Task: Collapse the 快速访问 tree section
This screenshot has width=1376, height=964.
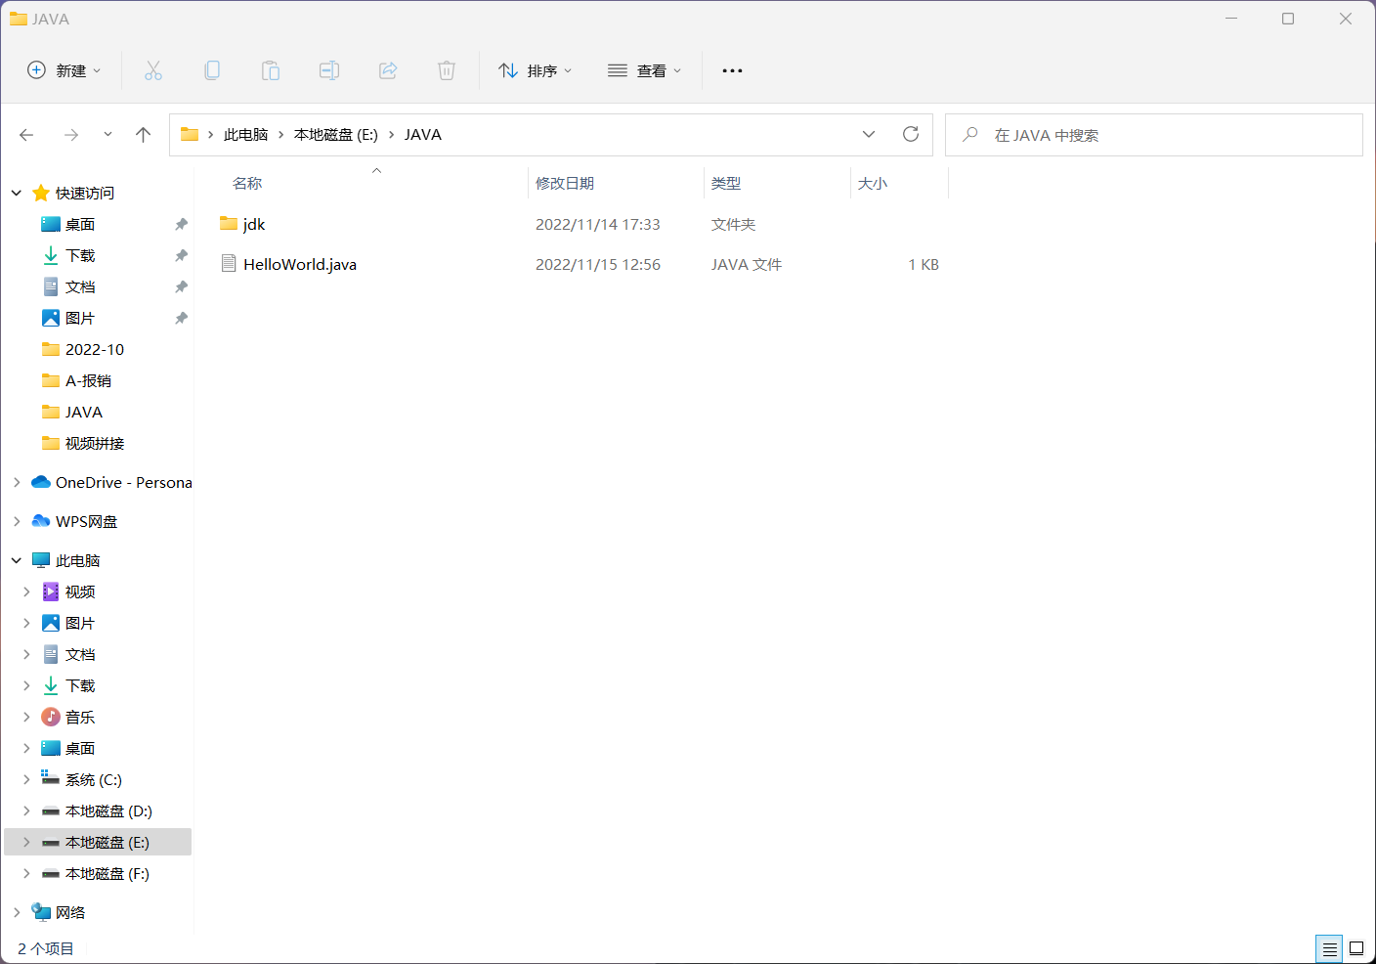Action: click(x=17, y=193)
